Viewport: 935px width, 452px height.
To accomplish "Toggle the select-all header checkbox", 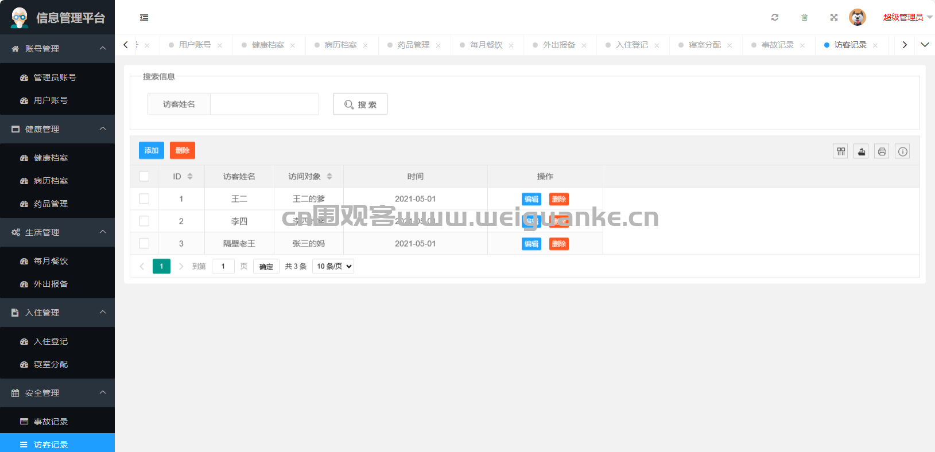I will click(x=144, y=176).
